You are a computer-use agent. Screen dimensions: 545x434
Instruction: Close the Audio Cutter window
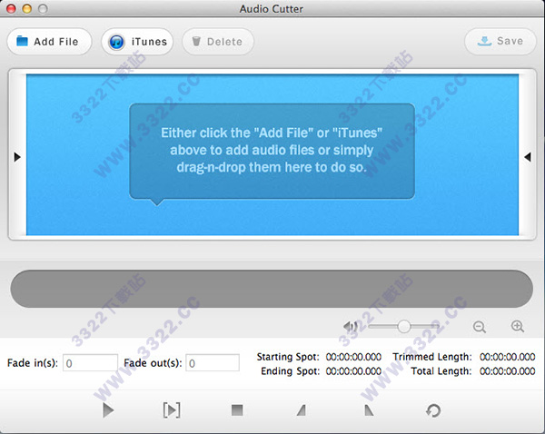point(12,9)
